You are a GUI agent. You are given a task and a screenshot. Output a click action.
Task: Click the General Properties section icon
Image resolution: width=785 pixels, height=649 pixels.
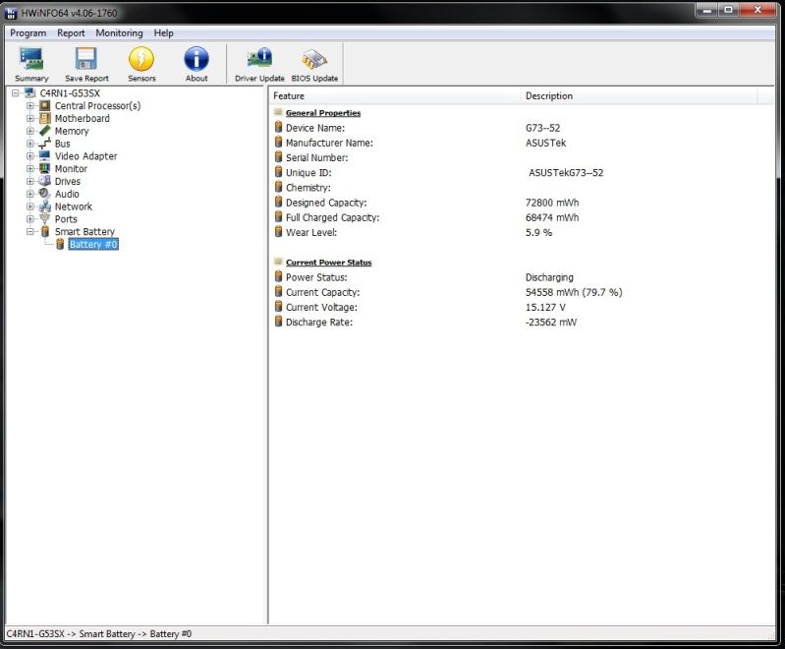click(x=278, y=112)
